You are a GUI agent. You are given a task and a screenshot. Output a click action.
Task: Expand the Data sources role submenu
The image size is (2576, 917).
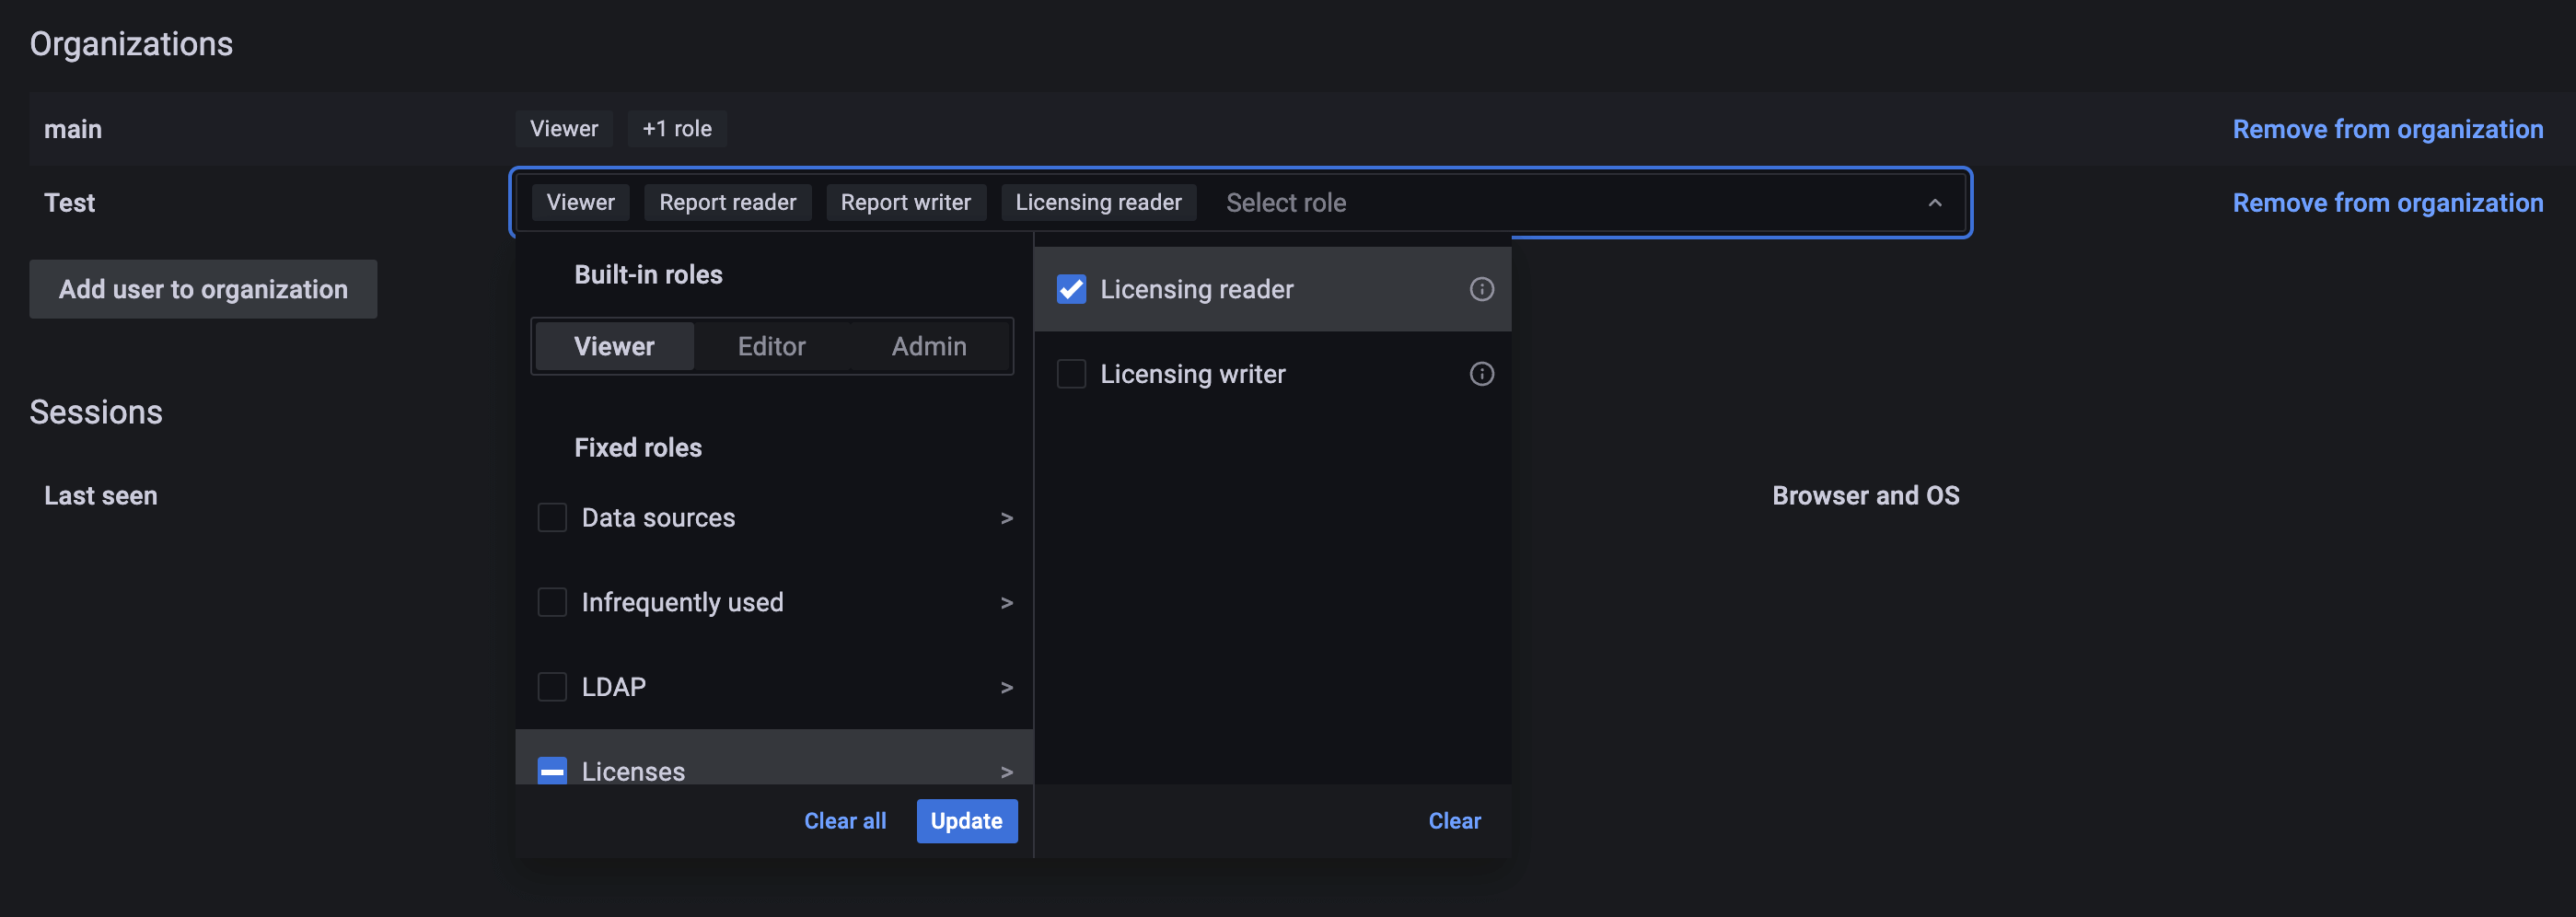pyautogui.click(x=1005, y=517)
